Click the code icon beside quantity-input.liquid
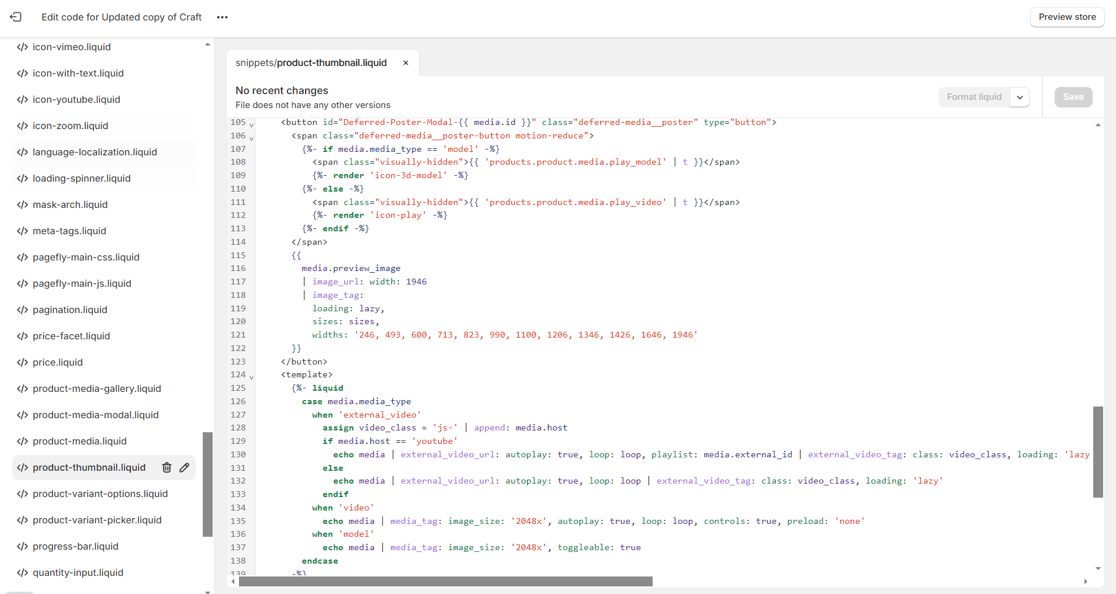 click(x=22, y=572)
